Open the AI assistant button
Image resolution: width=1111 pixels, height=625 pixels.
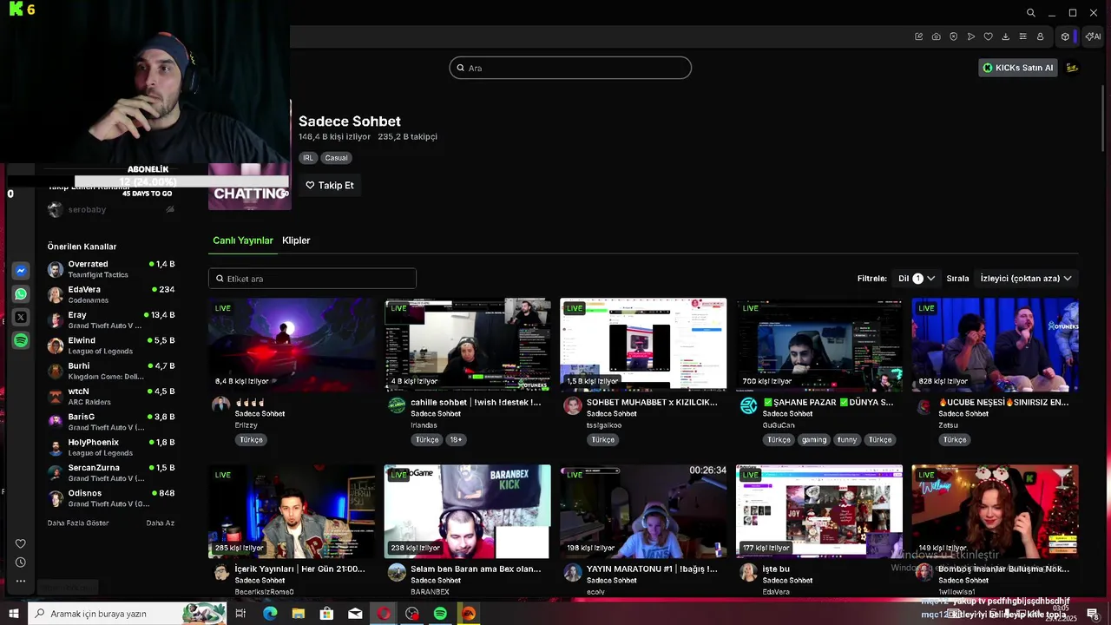1093,36
